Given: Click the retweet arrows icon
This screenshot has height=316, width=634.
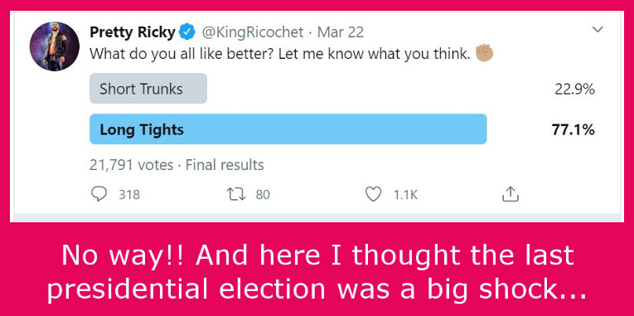Looking at the screenshot, I should click(236, 195).
